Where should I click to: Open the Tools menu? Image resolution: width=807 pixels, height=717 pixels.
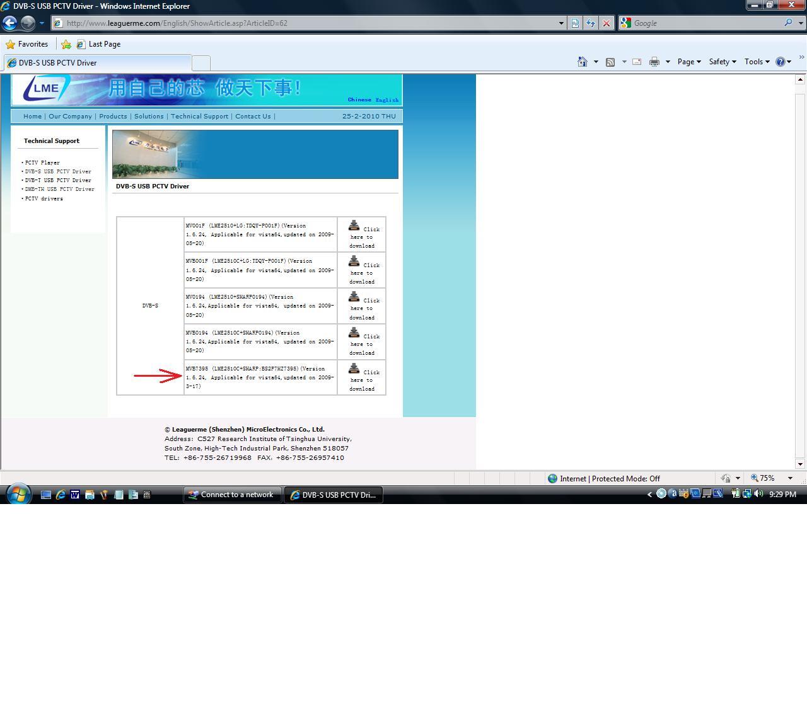(757, 62)
